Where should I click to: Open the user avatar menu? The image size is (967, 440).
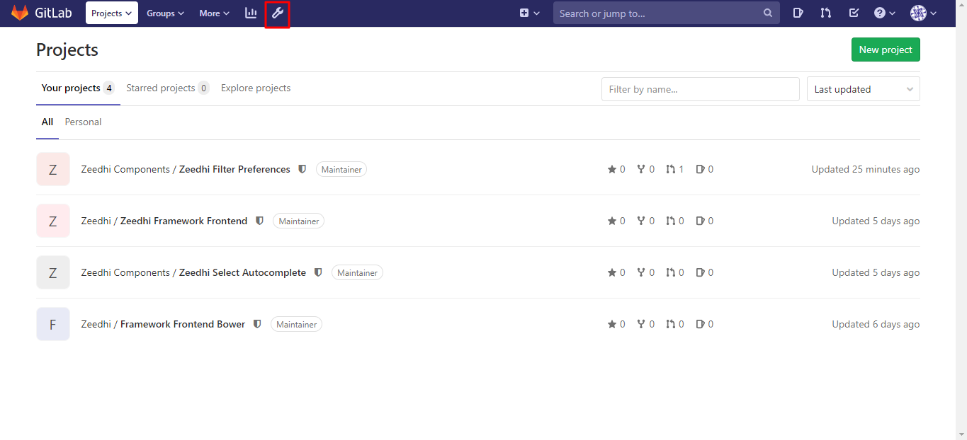click(x=924, y=13)
